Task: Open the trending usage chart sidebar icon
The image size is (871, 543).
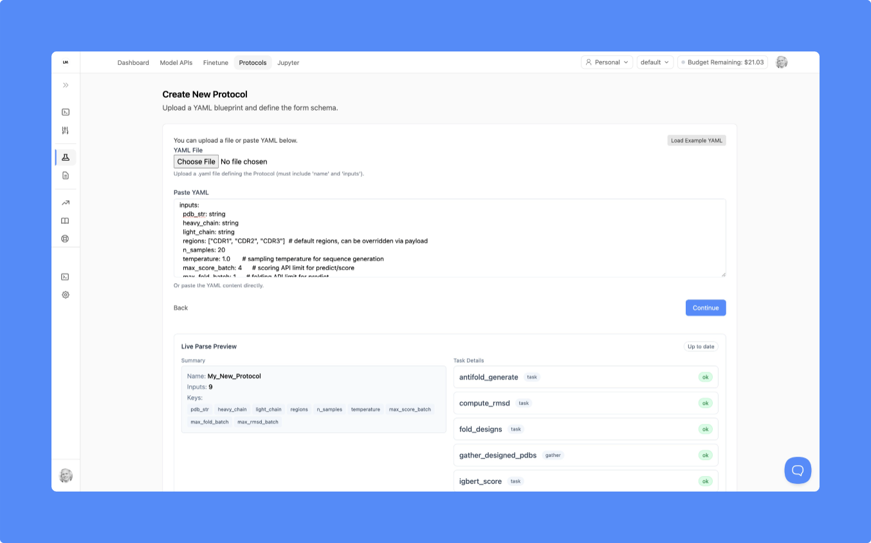Action: (x=66, y=203)
